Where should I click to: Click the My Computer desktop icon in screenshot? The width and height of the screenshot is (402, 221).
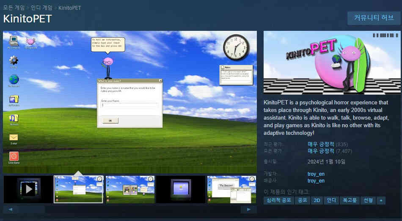coord(14,42)
